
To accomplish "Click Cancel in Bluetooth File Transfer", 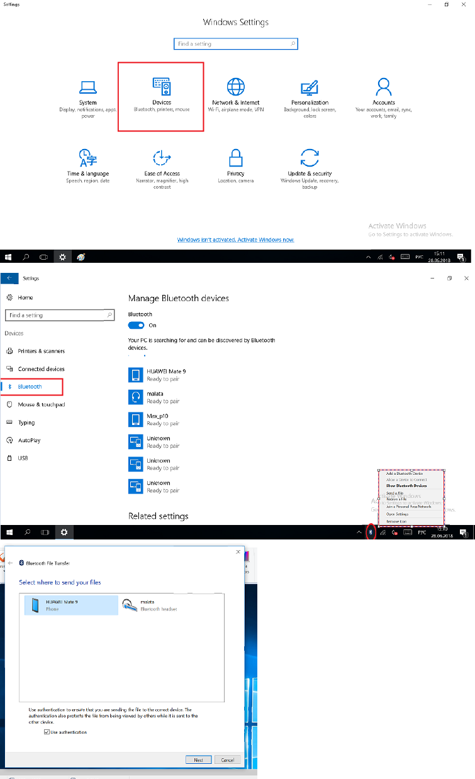I will 228,760.
